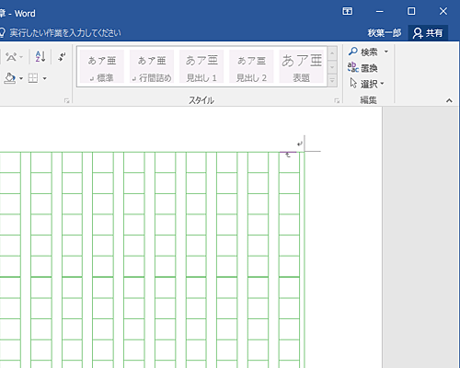Open shading color dropdown arrow
The image size is (460, 368).
pyautogui.click(x=21, y=79)
